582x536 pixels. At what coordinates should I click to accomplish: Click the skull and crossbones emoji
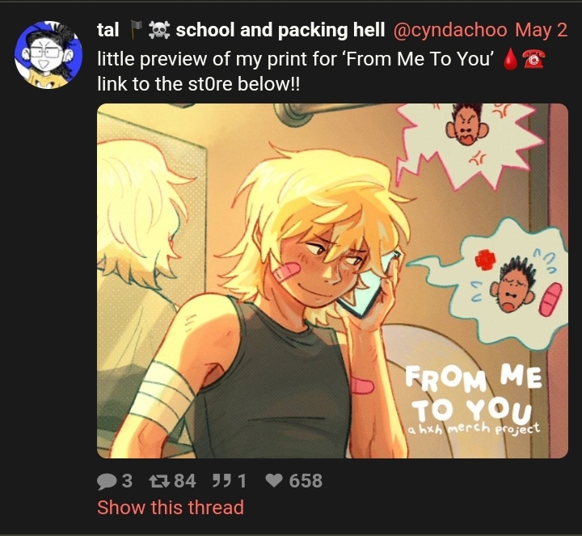pyautogui.click(x=159, y=30)
